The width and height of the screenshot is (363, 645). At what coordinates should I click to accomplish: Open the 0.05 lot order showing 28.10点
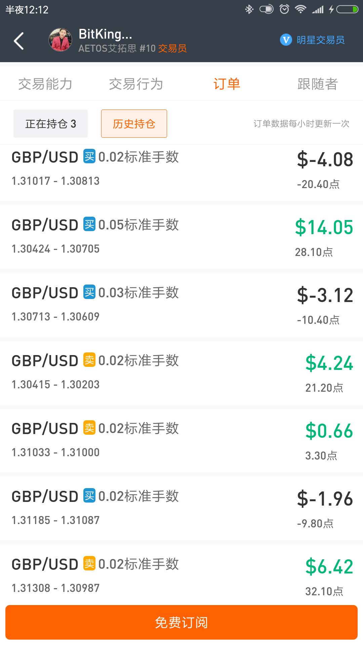coord(182,237)
